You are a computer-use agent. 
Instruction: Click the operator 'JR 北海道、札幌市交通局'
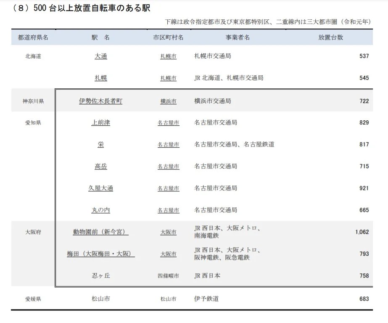pos(229,78)
